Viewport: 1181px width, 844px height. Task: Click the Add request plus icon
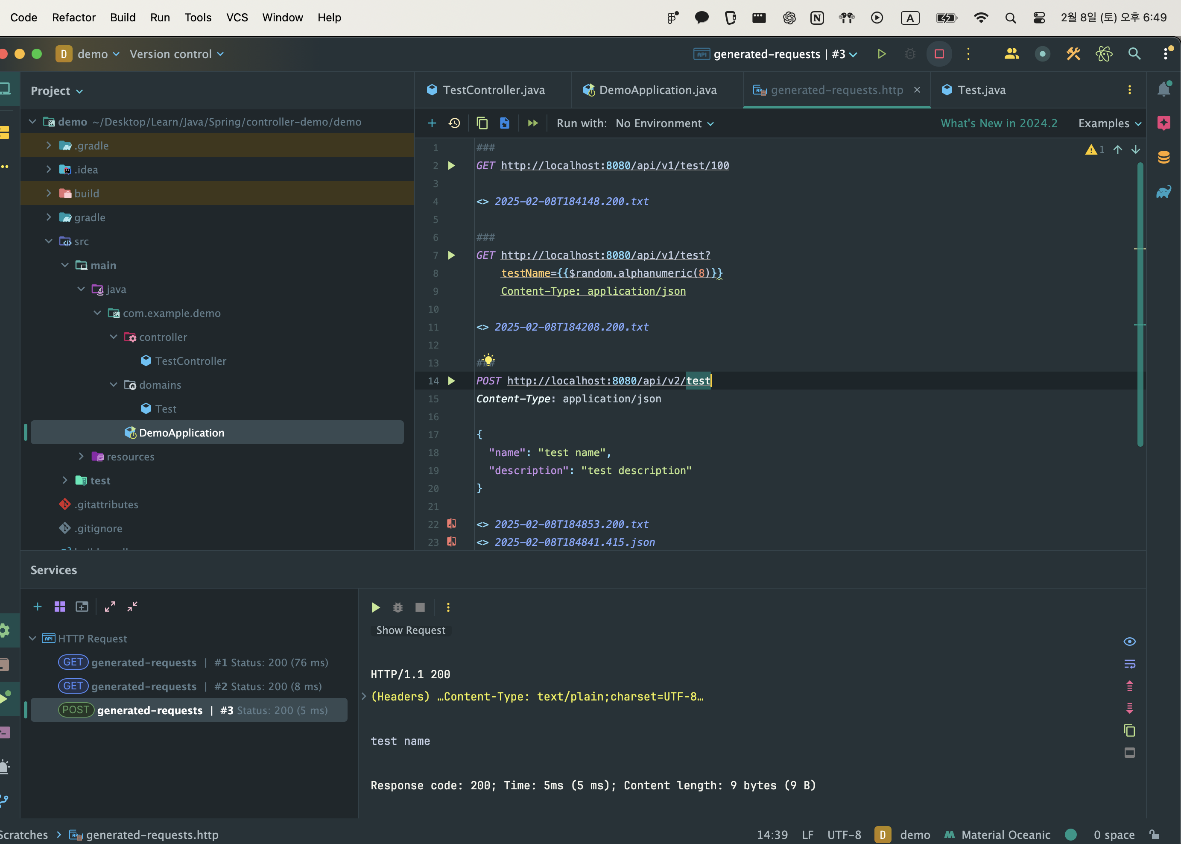pos(432,123)
